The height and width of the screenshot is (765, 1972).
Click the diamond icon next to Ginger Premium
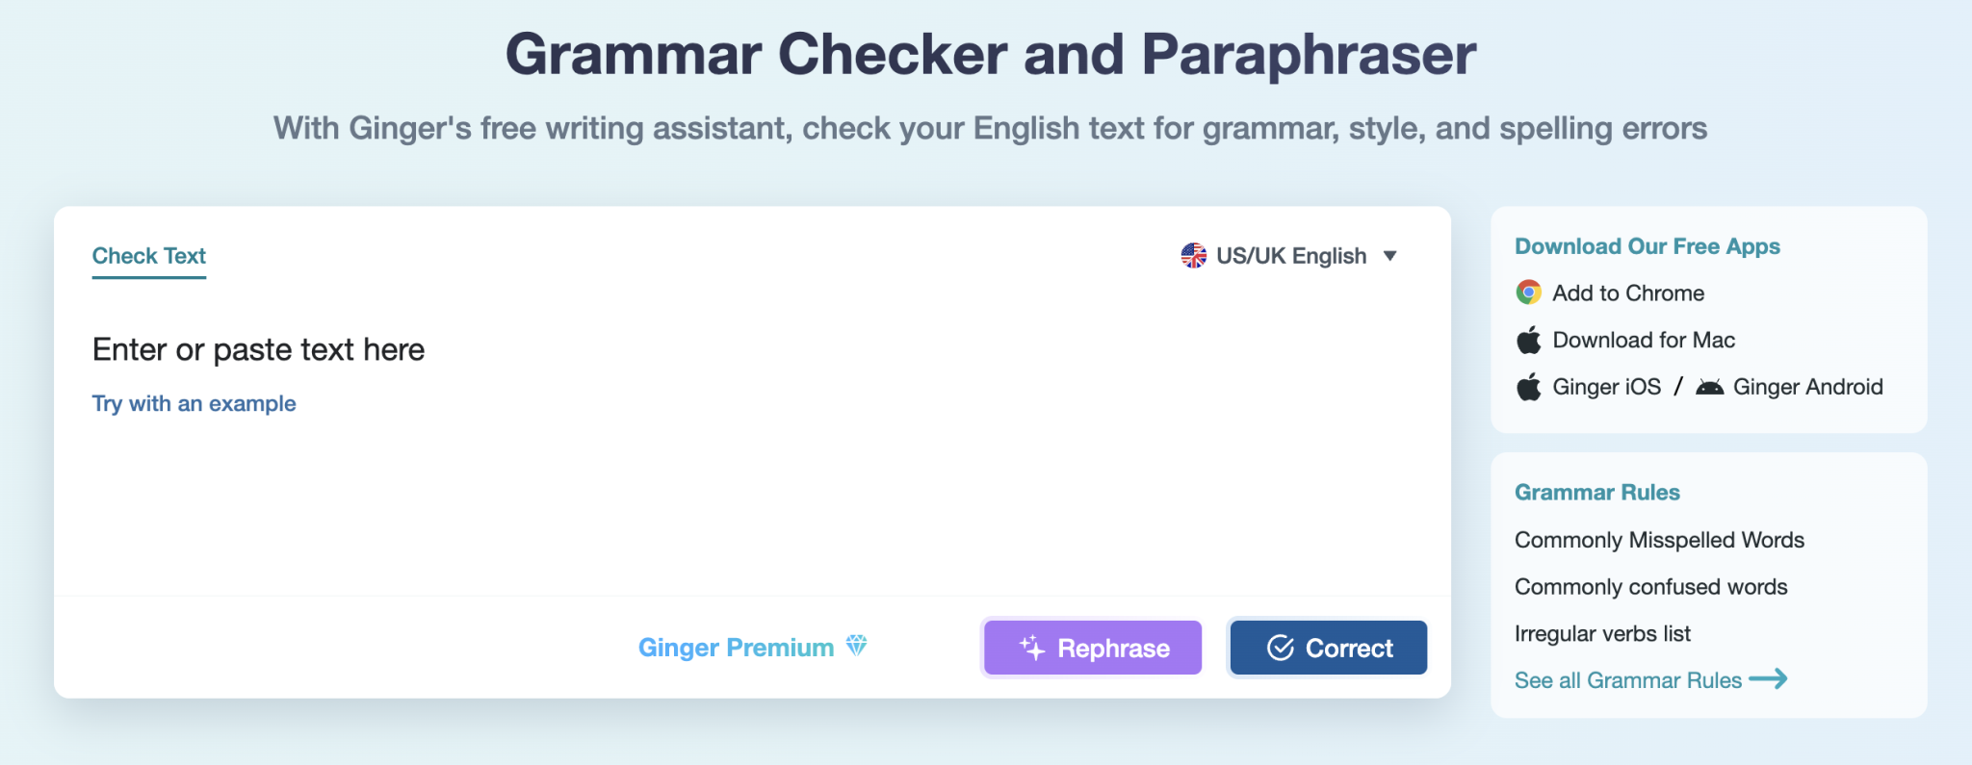(856, 646)
